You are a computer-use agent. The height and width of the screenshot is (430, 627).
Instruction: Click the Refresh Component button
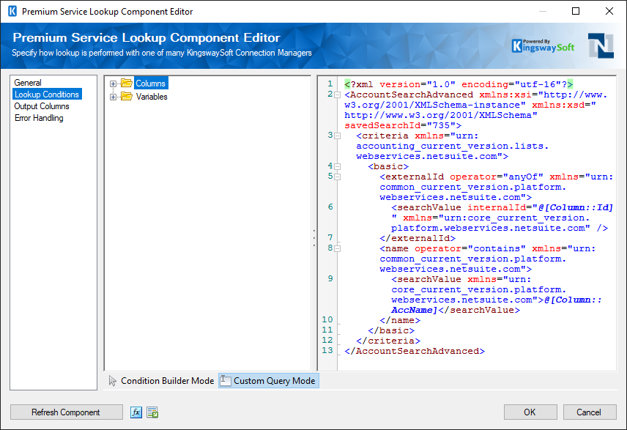[67, 412]
